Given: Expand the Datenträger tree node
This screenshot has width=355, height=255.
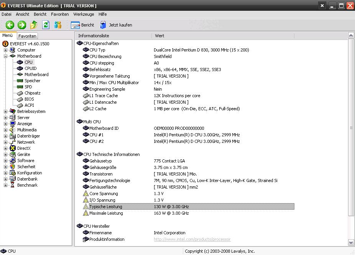Looking at the screenshot, I should [x=5, y=136].
